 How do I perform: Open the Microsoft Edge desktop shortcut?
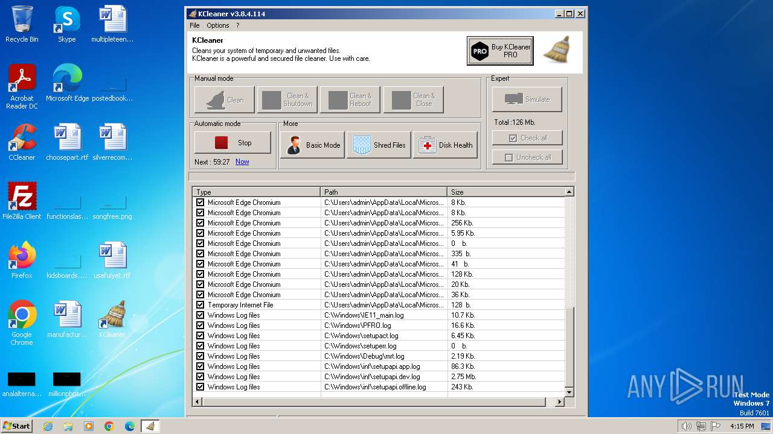67,83
